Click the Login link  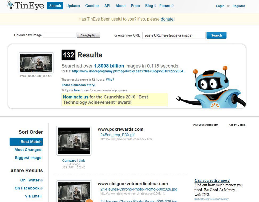tap(220, 6)
